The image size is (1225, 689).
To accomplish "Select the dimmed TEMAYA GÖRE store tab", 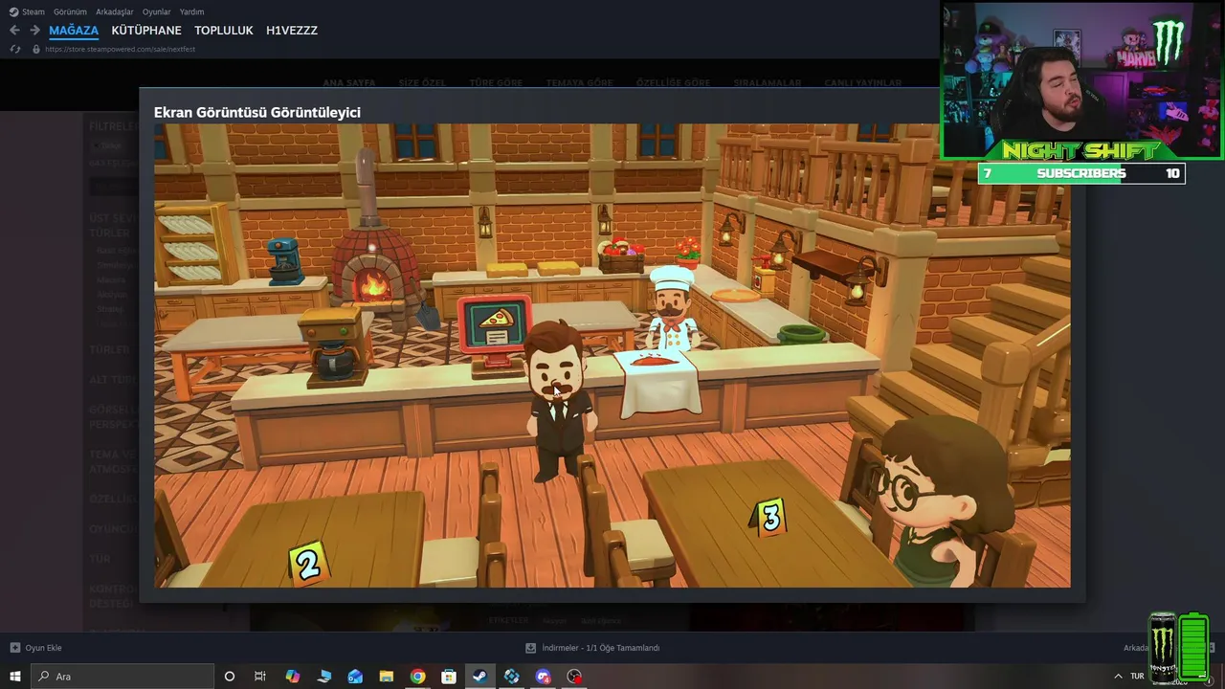I will tap(579, 83).
